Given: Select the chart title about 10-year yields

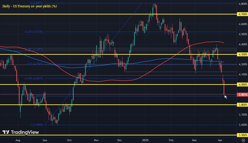Looking at the screenshot, I should (29, 6).
